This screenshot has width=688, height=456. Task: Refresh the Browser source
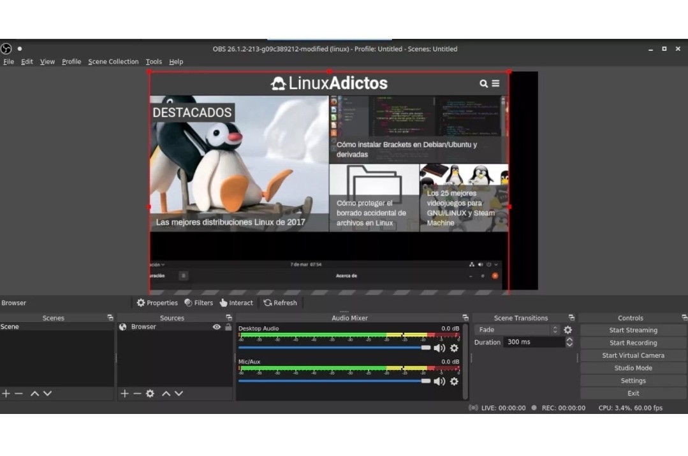(280, 303)
